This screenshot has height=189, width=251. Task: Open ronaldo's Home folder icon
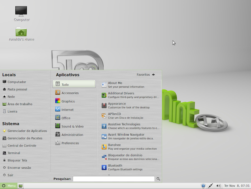click(x=21, y=32)
